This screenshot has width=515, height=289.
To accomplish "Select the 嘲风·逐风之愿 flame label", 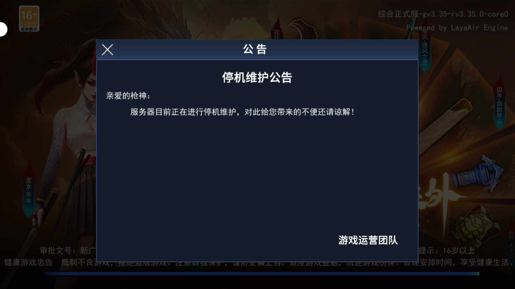I will (x=425, y=47).
